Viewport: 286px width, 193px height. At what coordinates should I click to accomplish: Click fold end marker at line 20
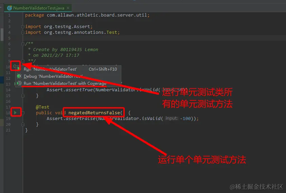[x=23, y=124]
